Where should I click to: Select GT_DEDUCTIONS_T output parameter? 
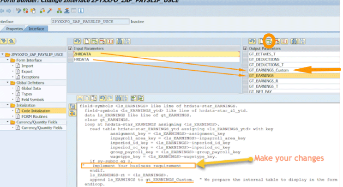[294, 65]
